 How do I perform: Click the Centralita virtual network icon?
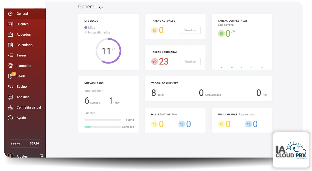point(10,107)
